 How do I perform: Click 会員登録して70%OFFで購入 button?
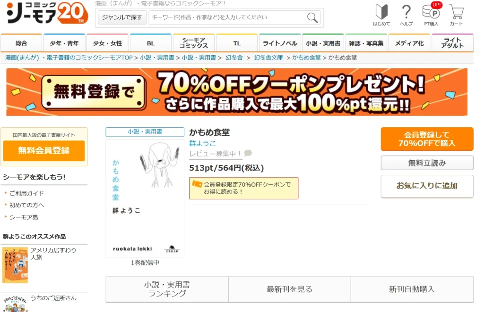pos(427,139)
